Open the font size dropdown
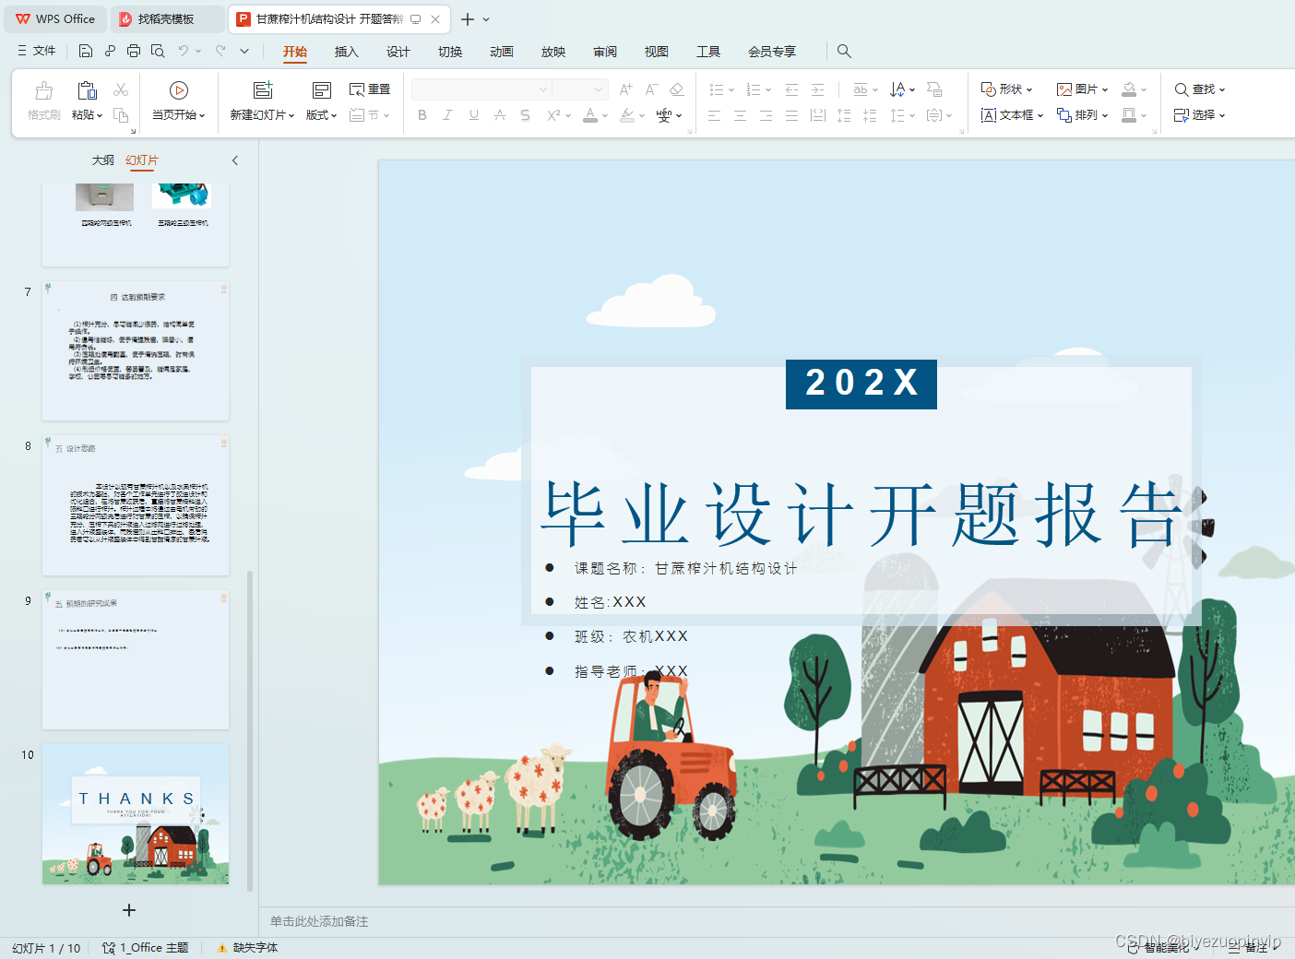The width and height of the screenshot is (1295, 959). 599,89
